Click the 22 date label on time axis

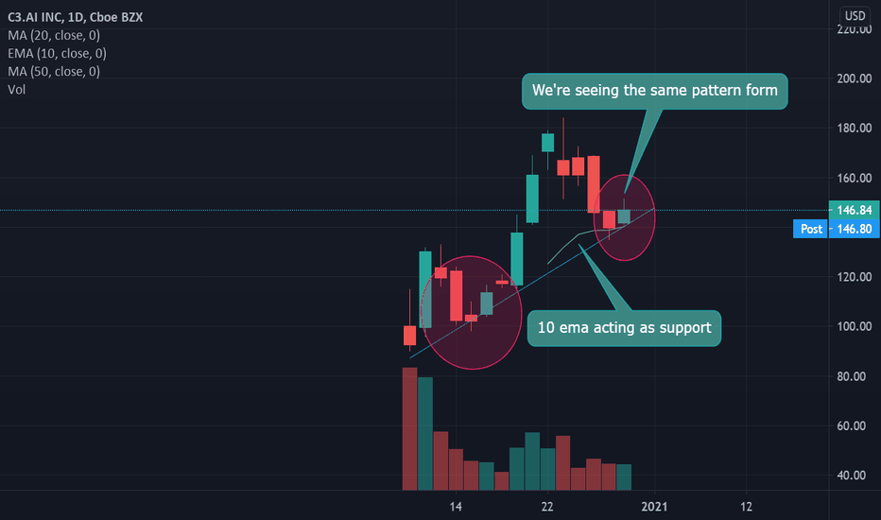coord(547,507)
